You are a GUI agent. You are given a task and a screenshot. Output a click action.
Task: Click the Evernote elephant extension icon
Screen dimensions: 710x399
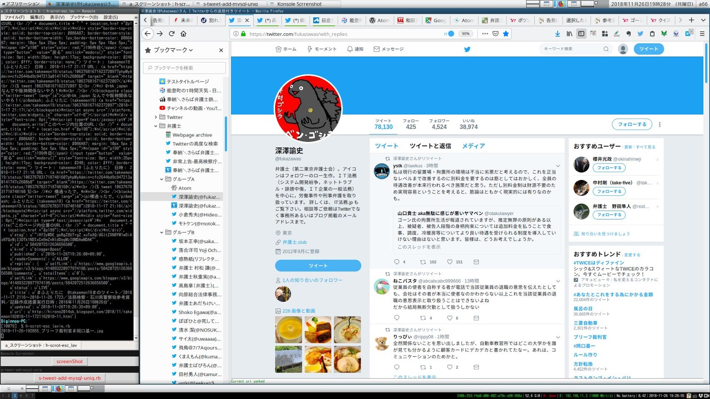pos(628,34)
